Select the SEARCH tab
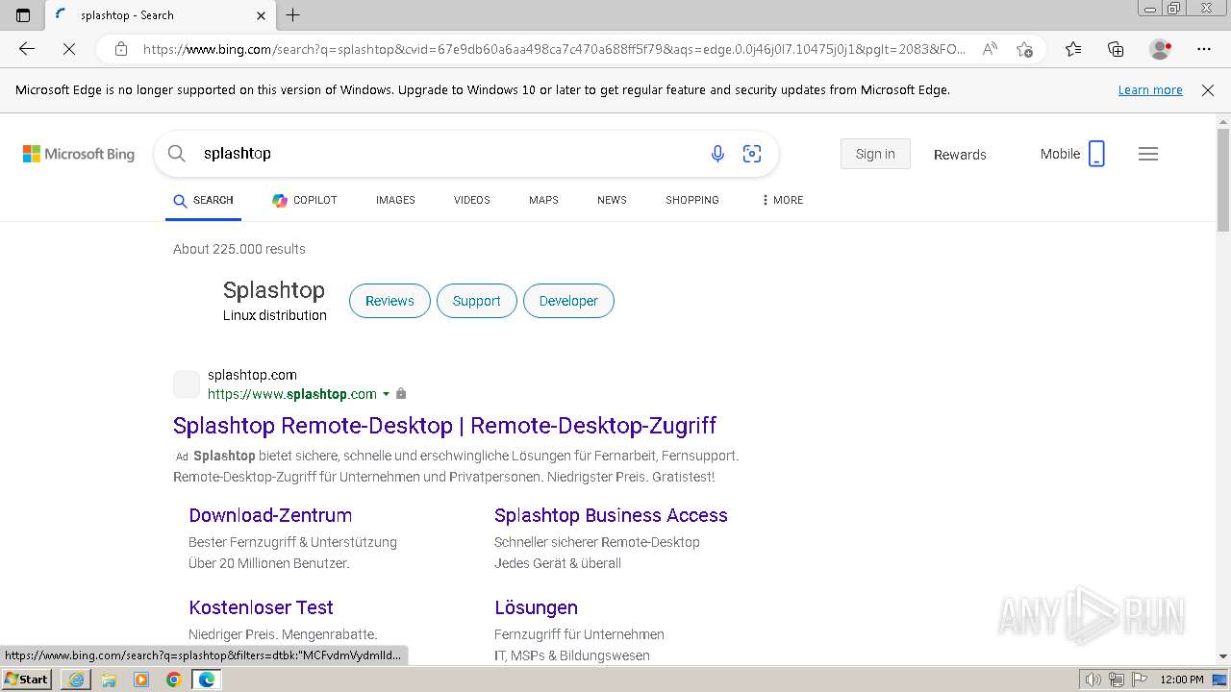 tap(203, 200)
